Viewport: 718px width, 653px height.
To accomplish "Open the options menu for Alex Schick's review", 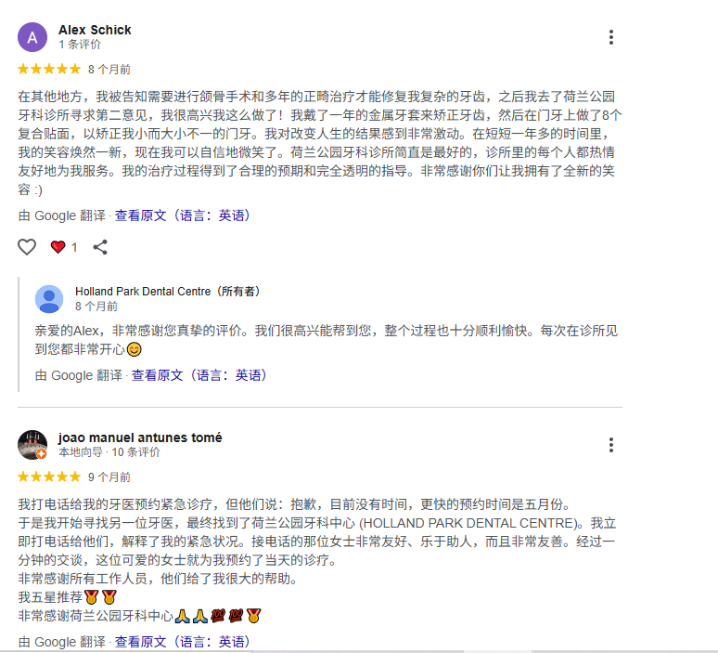I will (x=610, y=37).
